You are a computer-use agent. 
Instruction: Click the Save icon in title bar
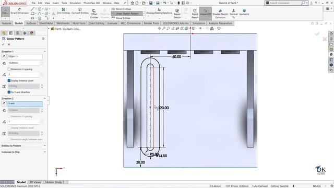click(151, 3)
